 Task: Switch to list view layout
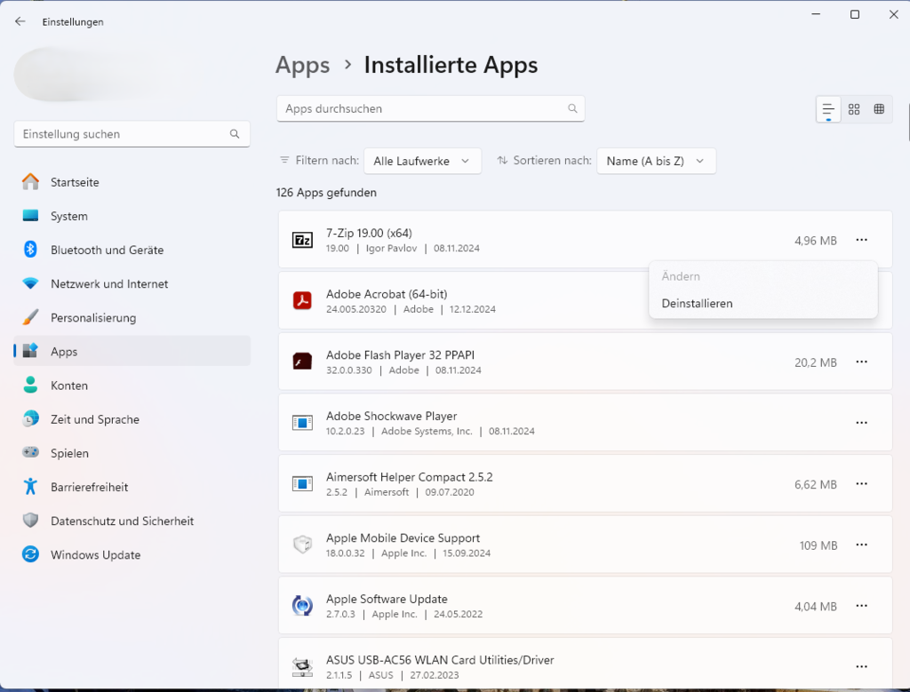828,109
